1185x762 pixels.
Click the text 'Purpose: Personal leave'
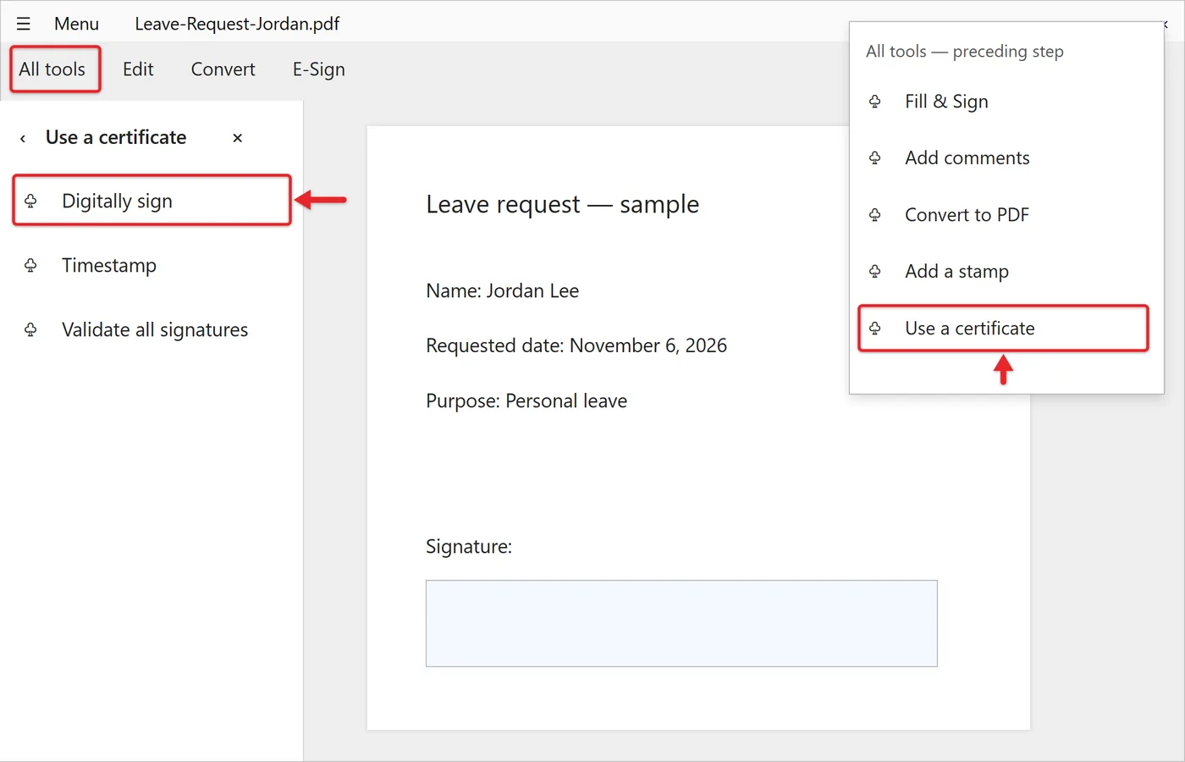pyautogui.click(x=526, y=400)
